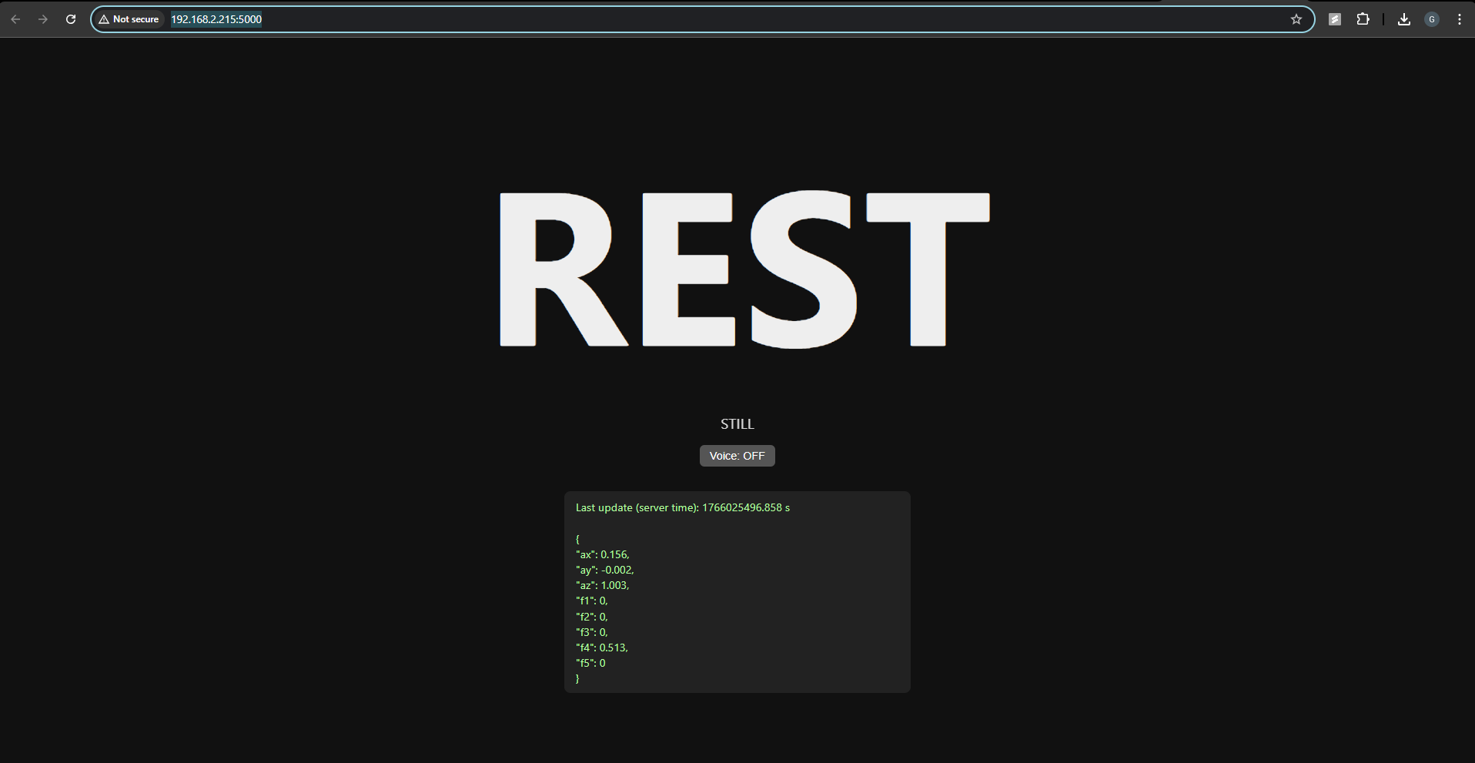Click the STILL status label
The height and width of the screenshot is (763, 1475).
click(x=737, y=424)
